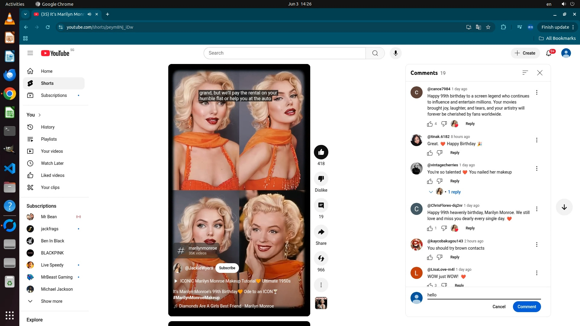Open options menu for @cance7984 comment
580x326 pixels.
536,92
